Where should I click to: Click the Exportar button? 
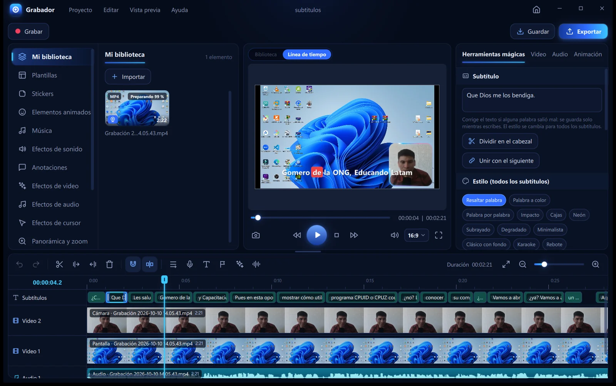583,32
